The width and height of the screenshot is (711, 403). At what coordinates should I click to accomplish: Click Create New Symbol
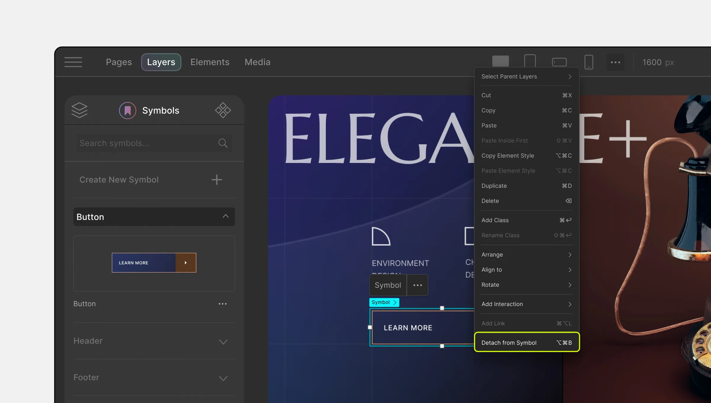(x=119, y=180)
